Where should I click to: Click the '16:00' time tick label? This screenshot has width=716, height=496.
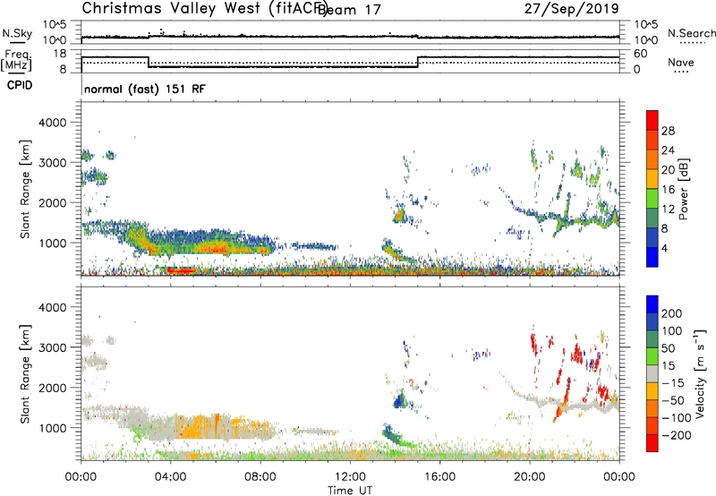pos(439,477)
